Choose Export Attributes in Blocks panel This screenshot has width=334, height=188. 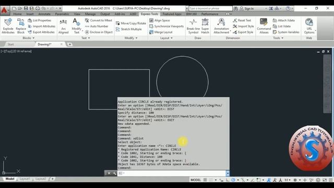(x=41, y=32)
